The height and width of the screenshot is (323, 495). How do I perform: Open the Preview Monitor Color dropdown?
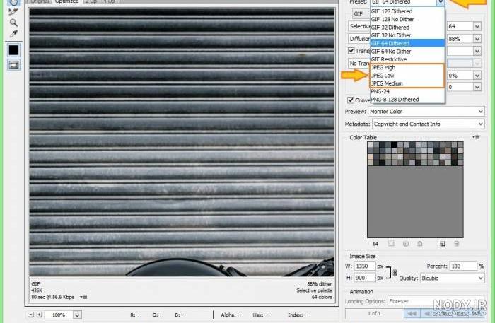pos(426,112)
